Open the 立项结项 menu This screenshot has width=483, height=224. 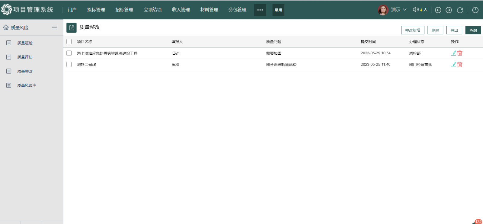(152, 10)
